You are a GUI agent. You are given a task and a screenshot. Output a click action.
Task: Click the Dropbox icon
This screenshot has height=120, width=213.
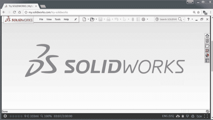pos(187,116)
